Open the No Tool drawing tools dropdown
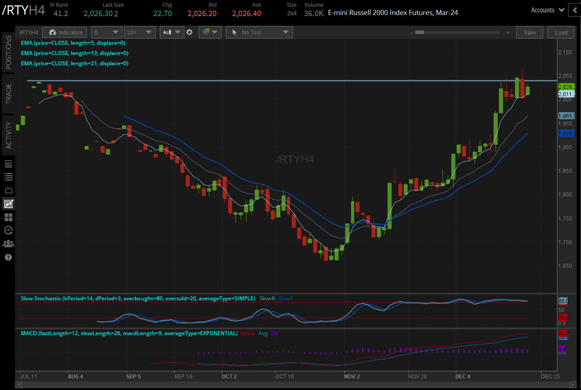Screen dimensions: 581x390 [259, 32]
